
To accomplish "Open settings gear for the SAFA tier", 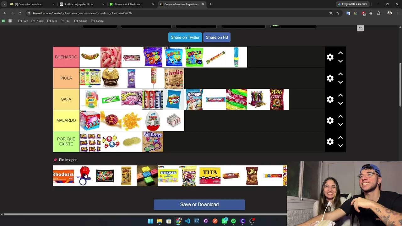I will tap(330, 99).
